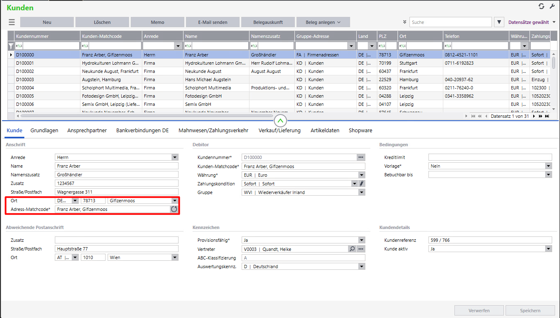Switch to the Grundlagen tab

44,131
